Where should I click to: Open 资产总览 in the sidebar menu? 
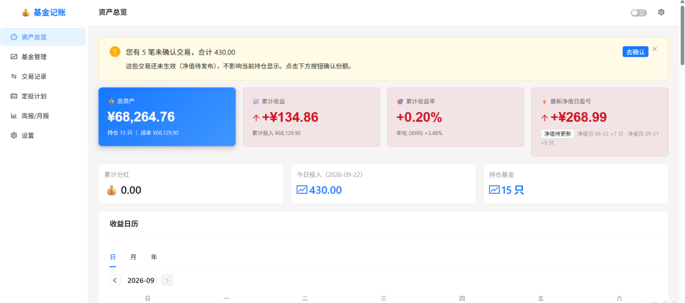43,37
